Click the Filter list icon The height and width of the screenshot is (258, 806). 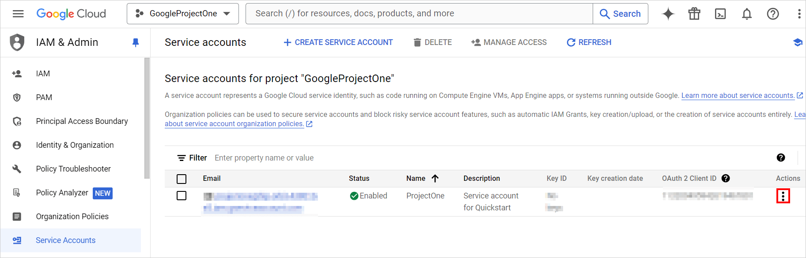(181, 158)
